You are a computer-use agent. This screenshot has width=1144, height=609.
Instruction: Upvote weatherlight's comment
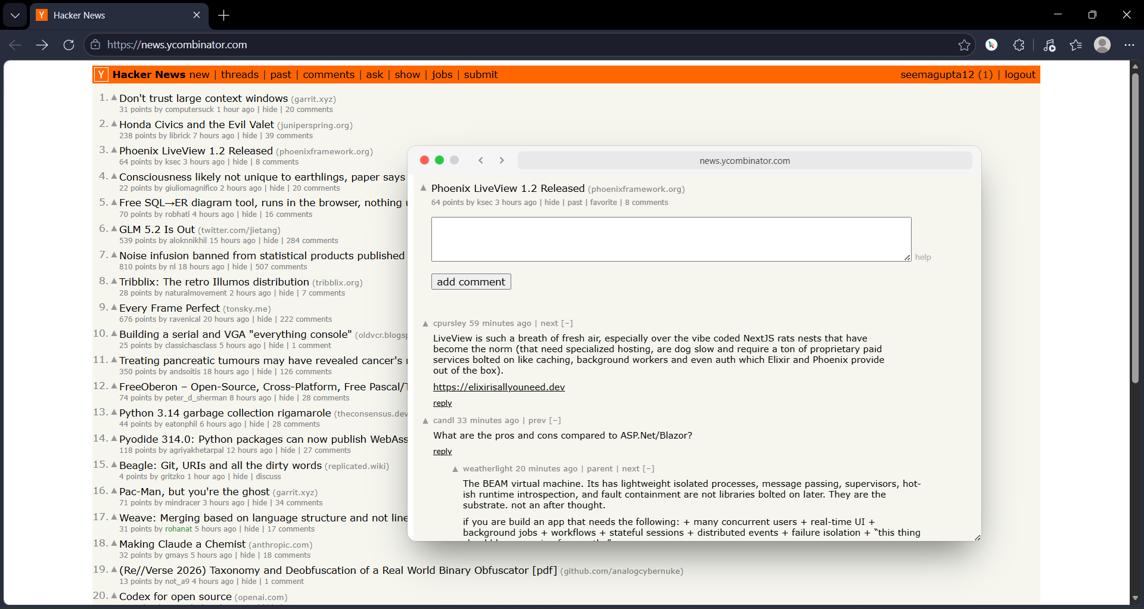coord(455,469)
